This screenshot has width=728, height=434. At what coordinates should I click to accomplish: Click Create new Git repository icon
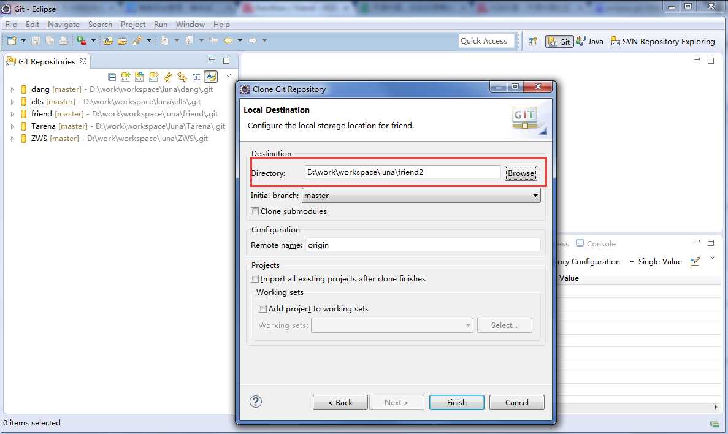[x=154, y=77]
